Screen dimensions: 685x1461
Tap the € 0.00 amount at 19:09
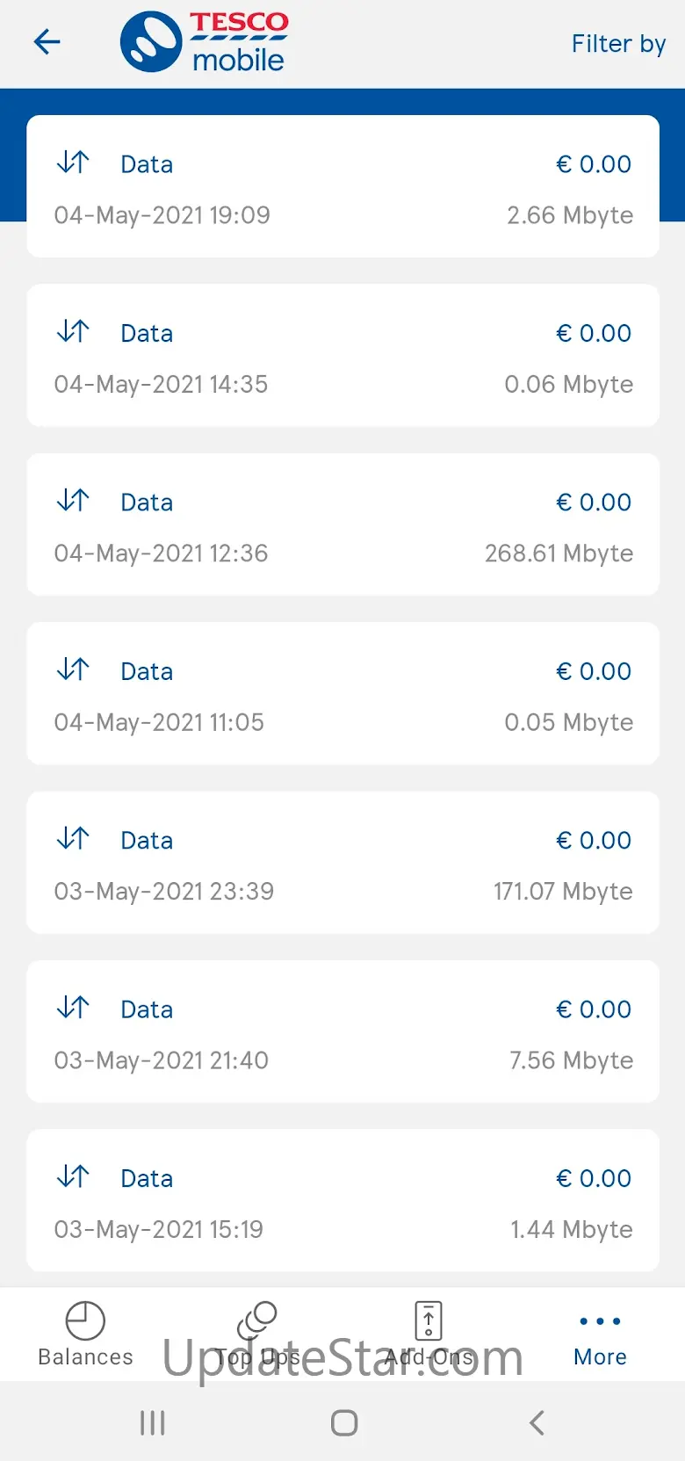[x=594, y=164]
